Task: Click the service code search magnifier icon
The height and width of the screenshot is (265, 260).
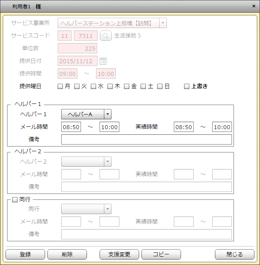Action: coord(106,36)
